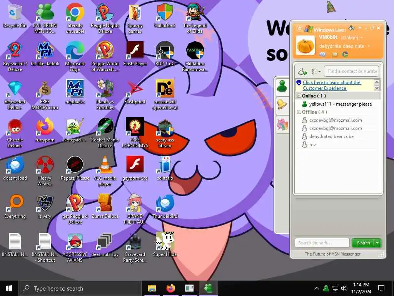Click the Windows Start button

tap(9, 288)
